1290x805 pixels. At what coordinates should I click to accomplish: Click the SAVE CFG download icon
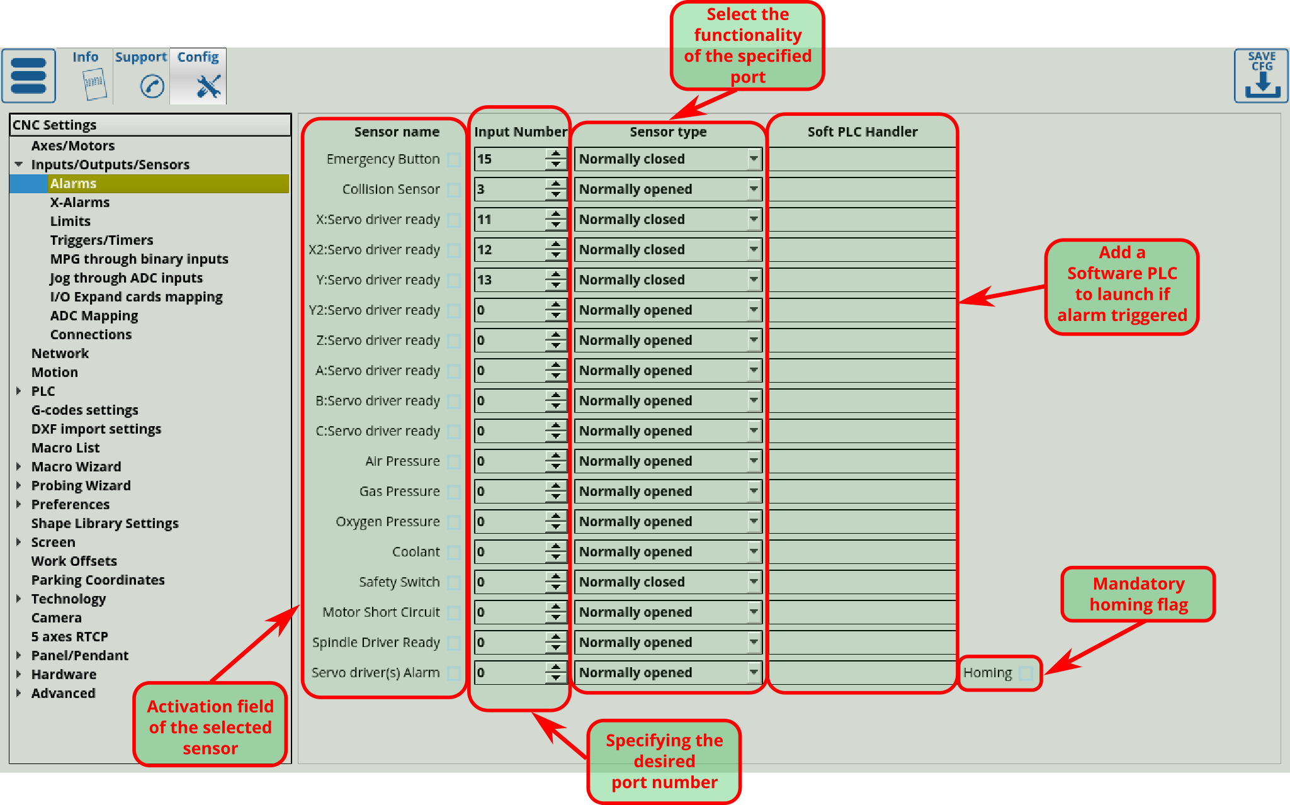(x=1261, y=76)
